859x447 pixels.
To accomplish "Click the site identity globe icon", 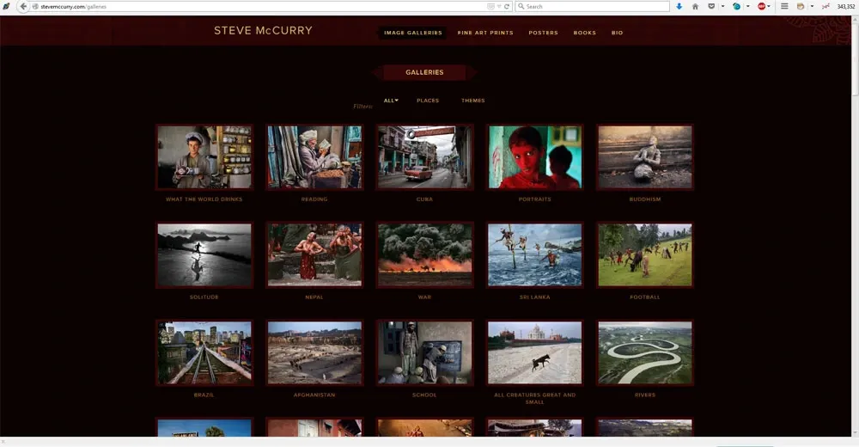I will point(35,7).
